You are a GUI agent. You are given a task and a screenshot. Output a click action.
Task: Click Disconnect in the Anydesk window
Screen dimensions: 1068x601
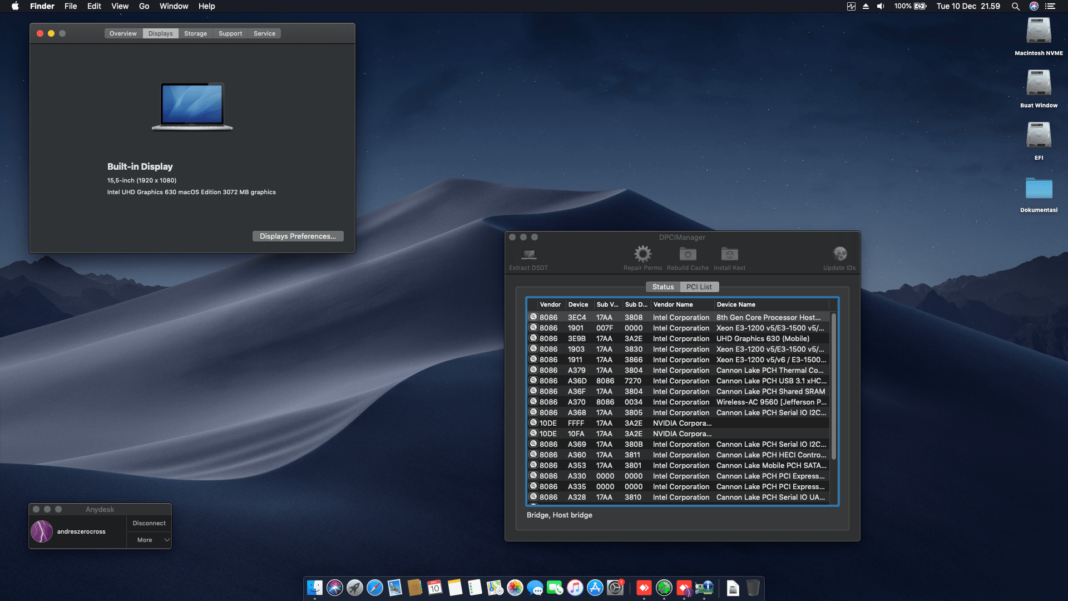tap(149, 523)
